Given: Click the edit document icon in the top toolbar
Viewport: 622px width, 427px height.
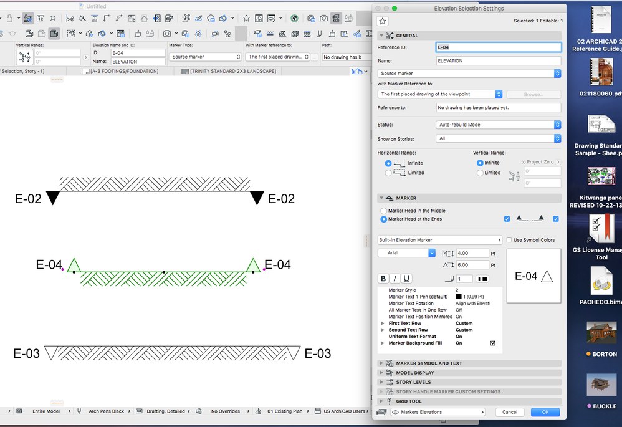Looking at the screenshot, I should pyautogui.click(x=169, y=18).
